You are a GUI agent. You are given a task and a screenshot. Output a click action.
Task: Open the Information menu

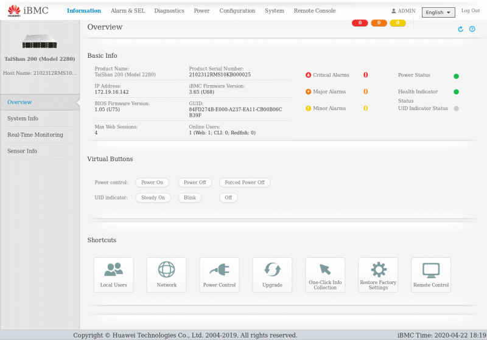pos(84,10)
